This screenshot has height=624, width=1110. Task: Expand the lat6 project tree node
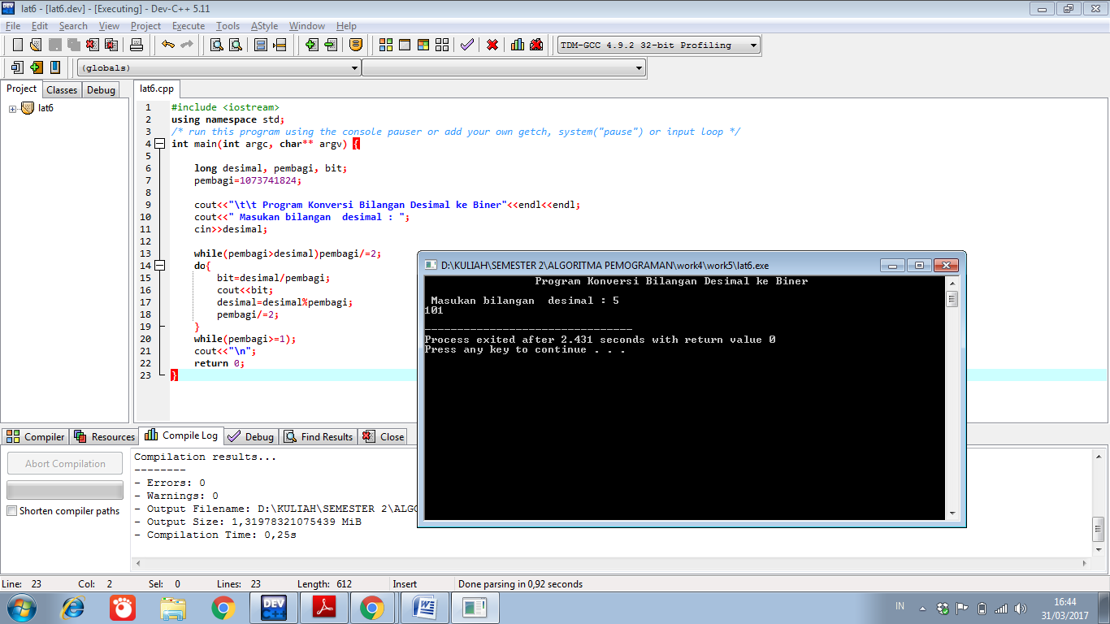(13, 109)
